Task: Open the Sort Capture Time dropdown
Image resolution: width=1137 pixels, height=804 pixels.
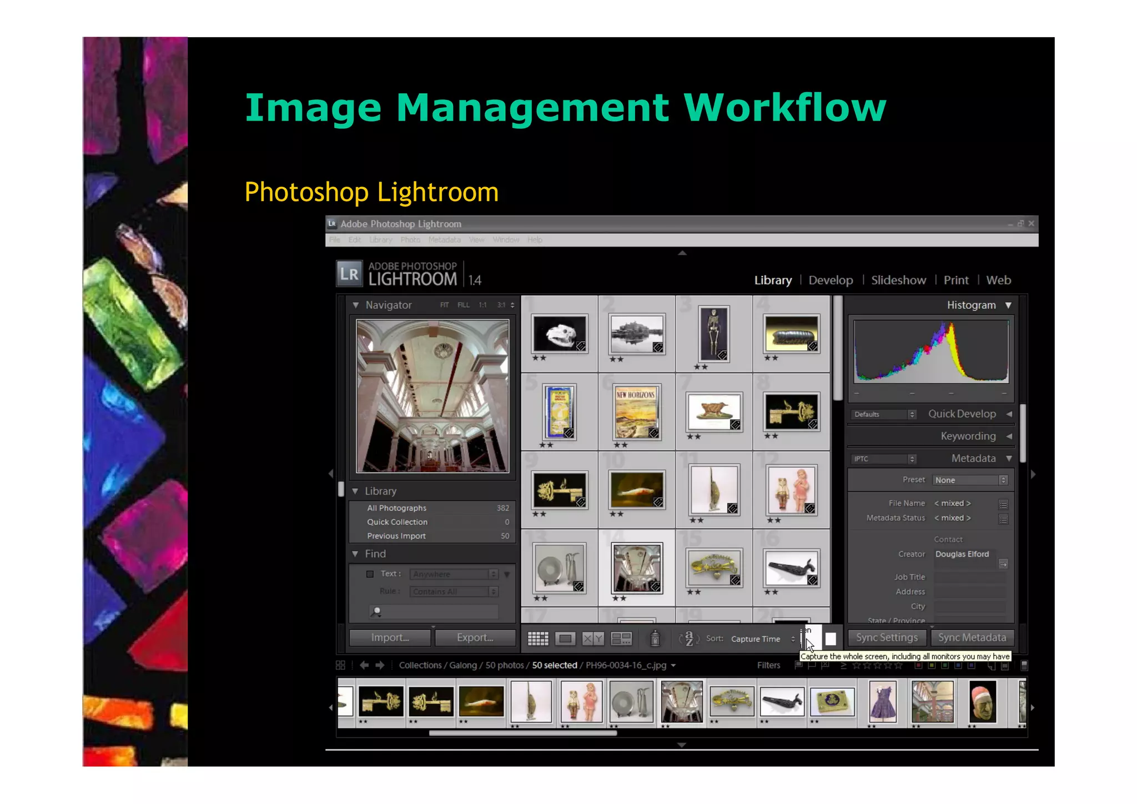Action: tap(763, 639)
